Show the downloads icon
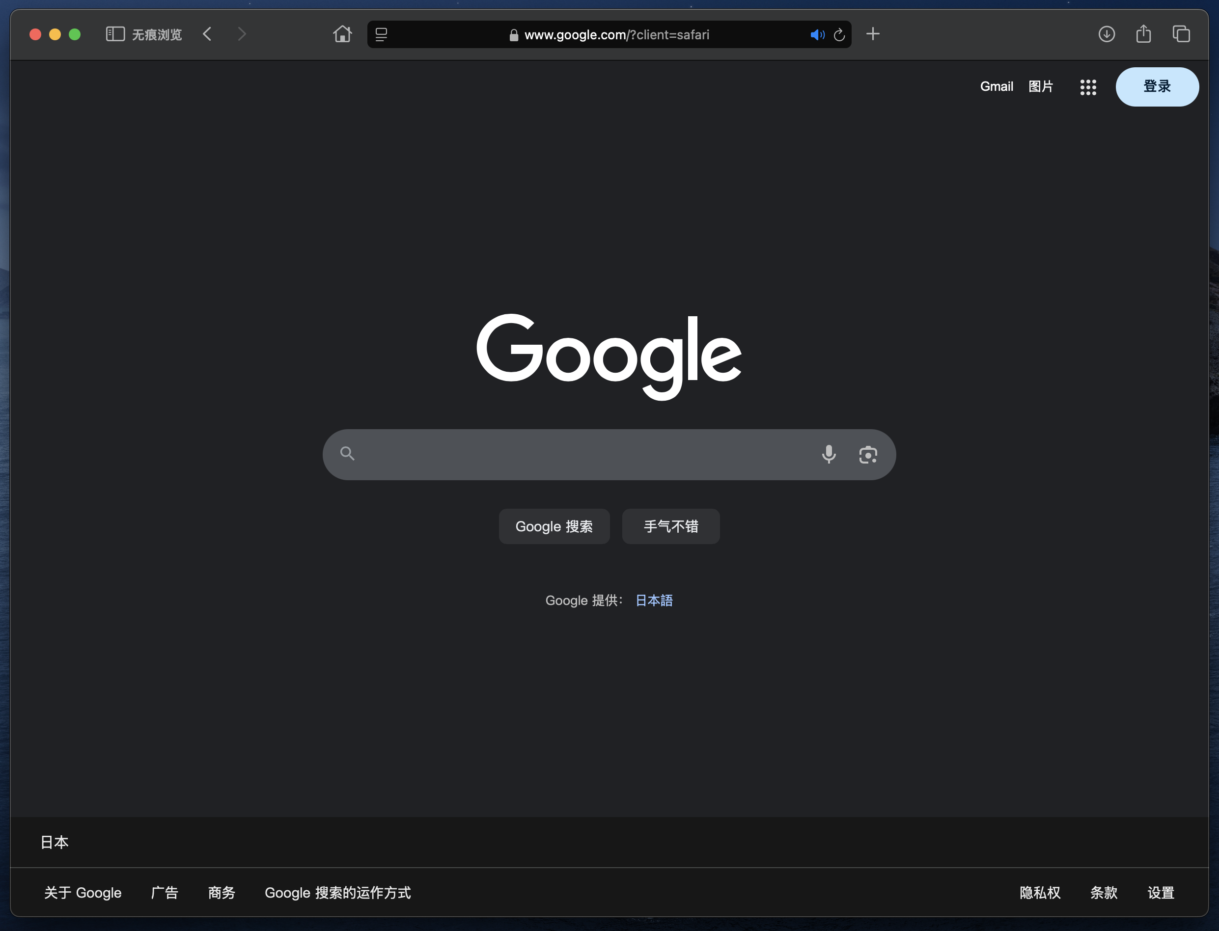 [x=1107, y=34]
